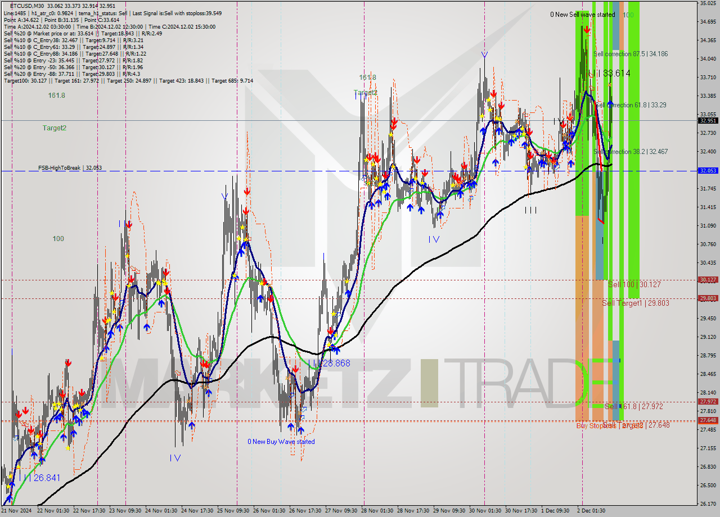This screenshot has width=720, height=517.
Task: Click the red 27.972 price axis tag
Action: 708,402
